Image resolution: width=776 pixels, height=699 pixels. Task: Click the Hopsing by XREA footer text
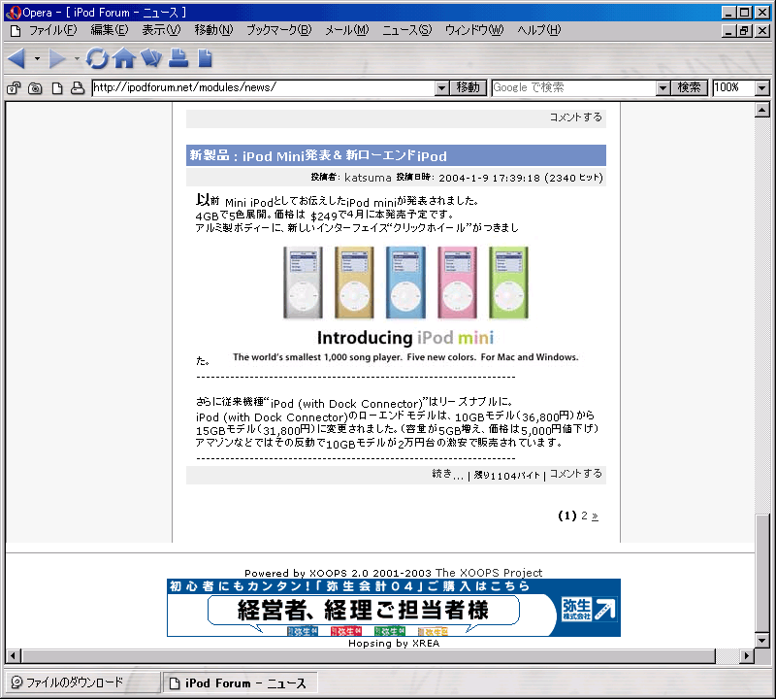[x=394, y=643]
